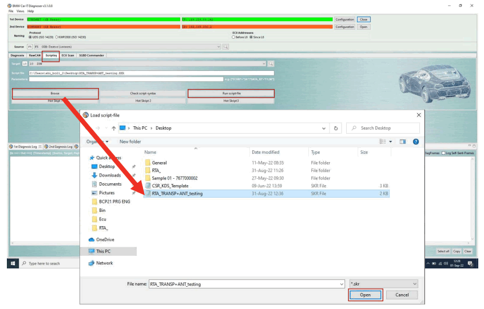
Task: Open the notification center in the taskbar
Action: pyautogui.click(x=470, y=263)
